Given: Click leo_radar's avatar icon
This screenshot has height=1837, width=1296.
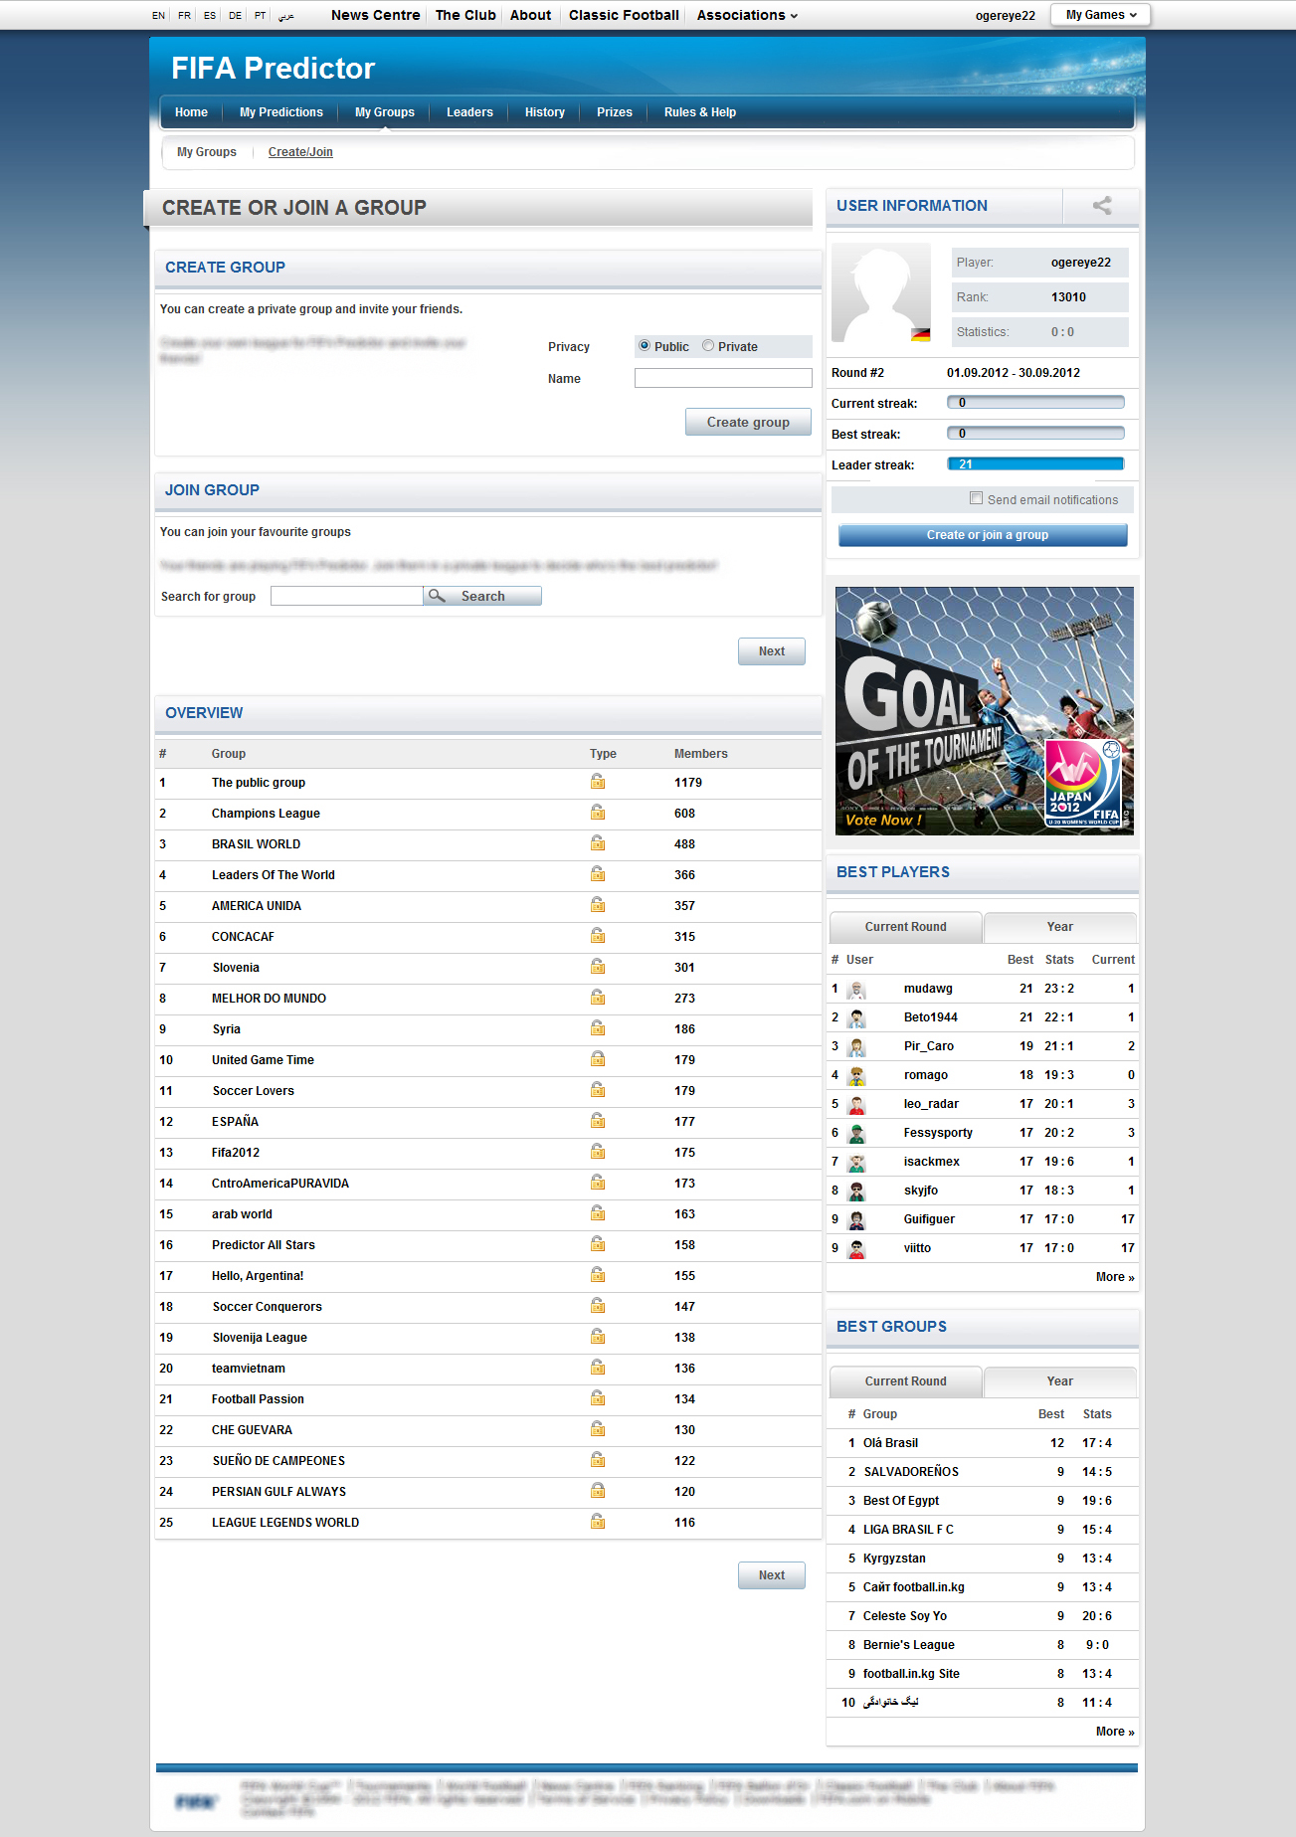Looking at the screenshot, I should pyautogui.click(x=856, y=1104).
